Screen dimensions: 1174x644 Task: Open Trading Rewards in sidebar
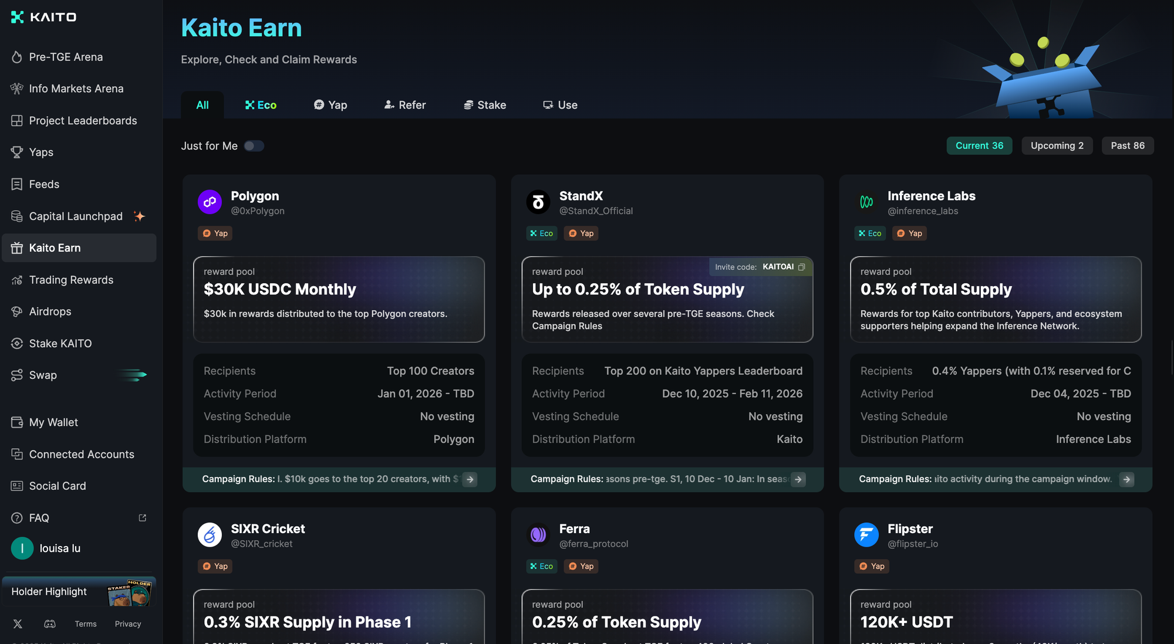point(71,280)
